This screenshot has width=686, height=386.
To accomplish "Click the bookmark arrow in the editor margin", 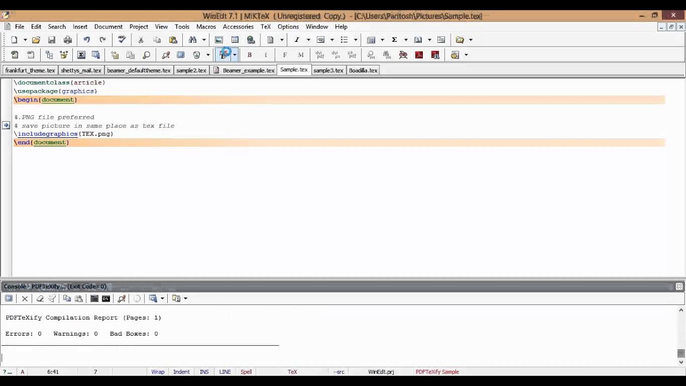I will coord(5,125).
